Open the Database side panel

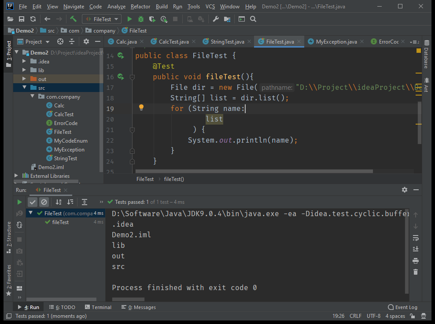[x=426, y=55]
